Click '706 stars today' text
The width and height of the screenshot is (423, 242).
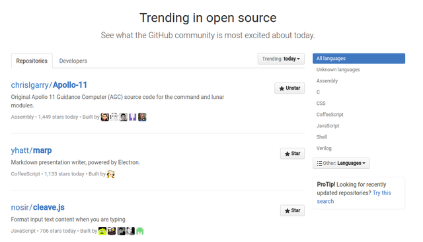pyautogui.click(x=58, y=231)
